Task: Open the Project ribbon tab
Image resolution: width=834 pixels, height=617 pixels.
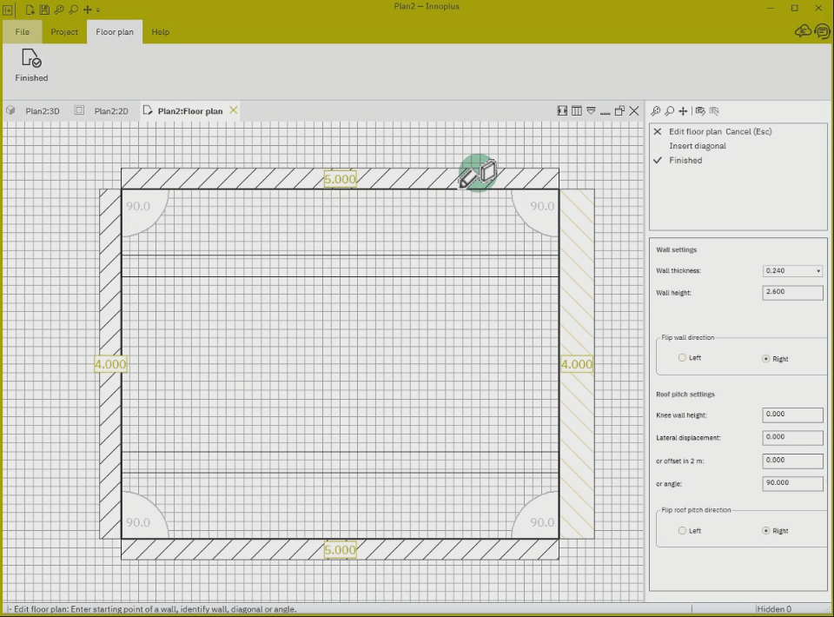Action: point(64,32)
